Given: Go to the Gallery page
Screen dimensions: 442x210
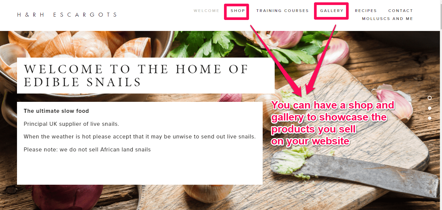Looking at the screenshot, I should pos(332,11).
